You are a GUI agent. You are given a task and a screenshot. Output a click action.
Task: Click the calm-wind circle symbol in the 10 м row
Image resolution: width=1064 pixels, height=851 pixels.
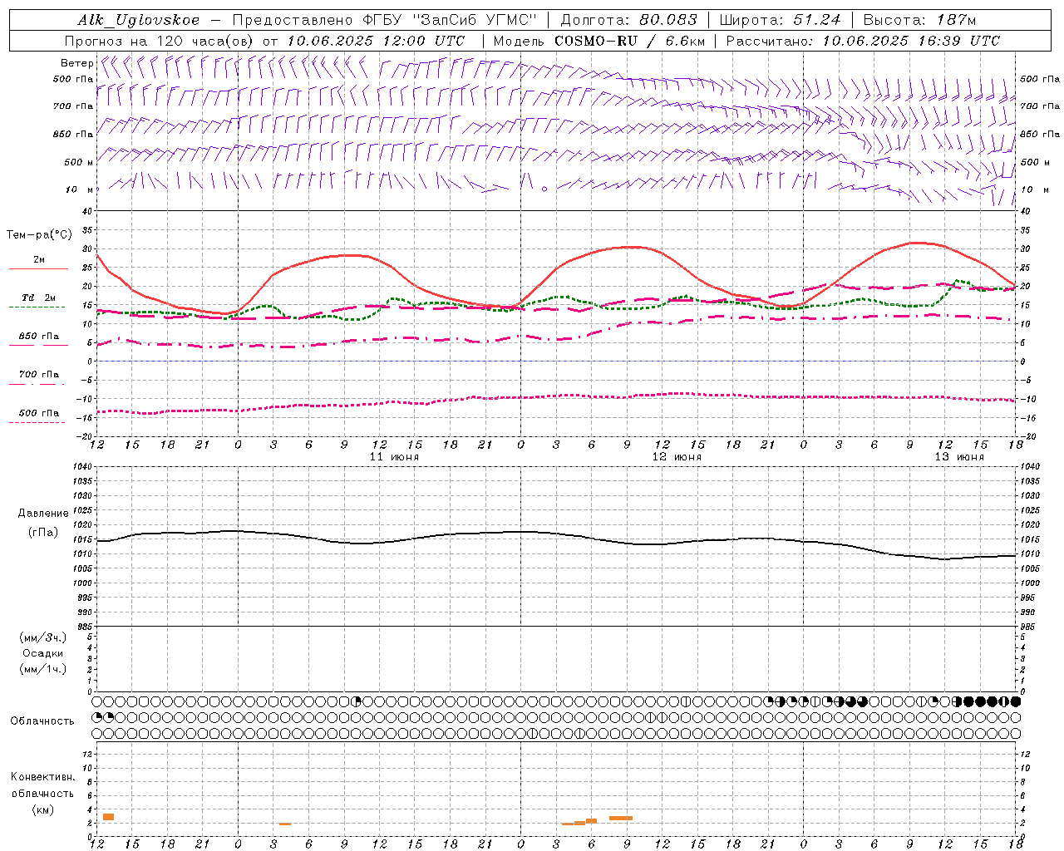(544, 189)
